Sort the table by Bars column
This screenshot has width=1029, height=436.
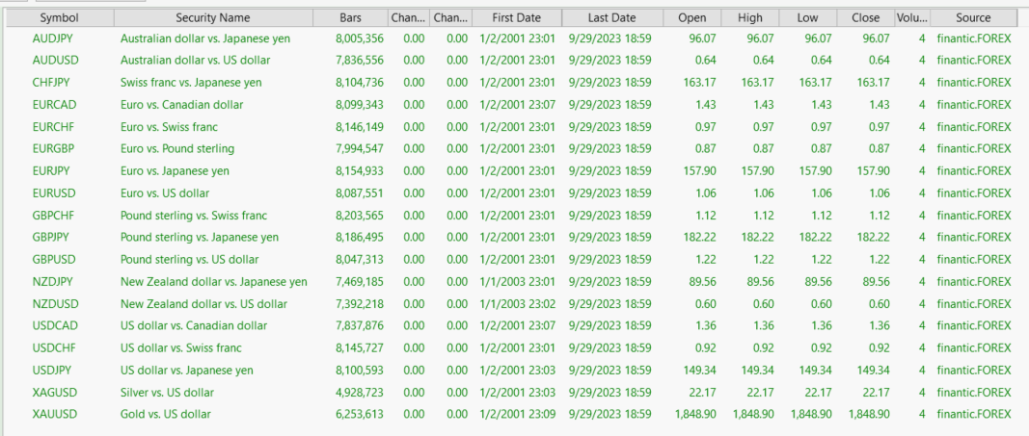351,17
